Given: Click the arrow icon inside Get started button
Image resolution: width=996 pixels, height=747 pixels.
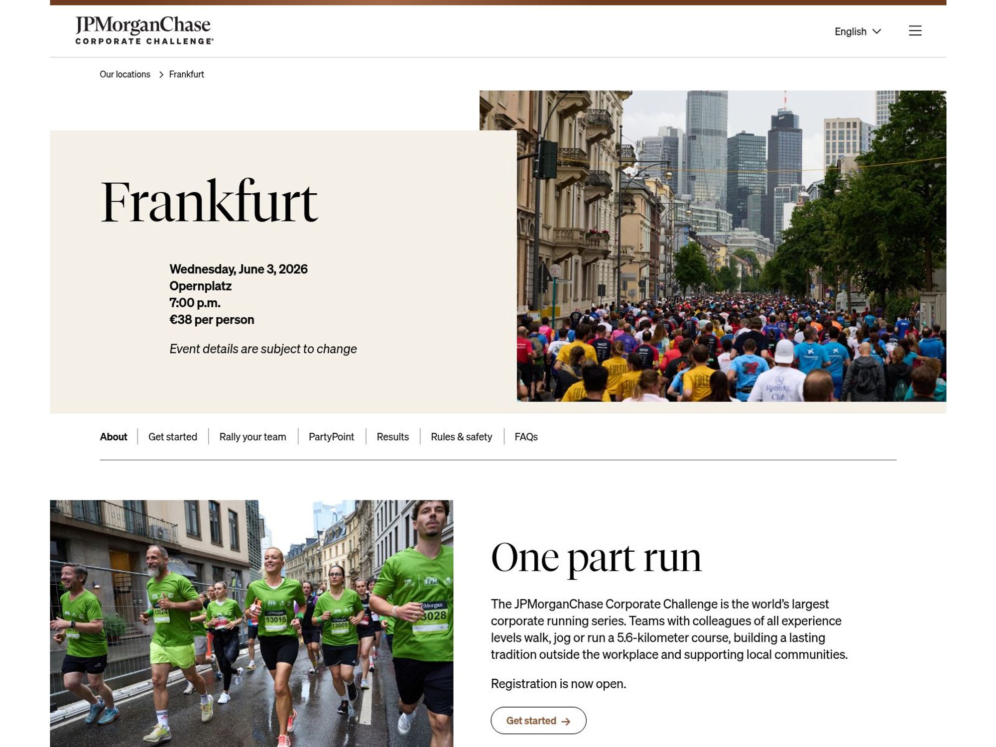Looking at the screenshot, I should pos(567,721).
